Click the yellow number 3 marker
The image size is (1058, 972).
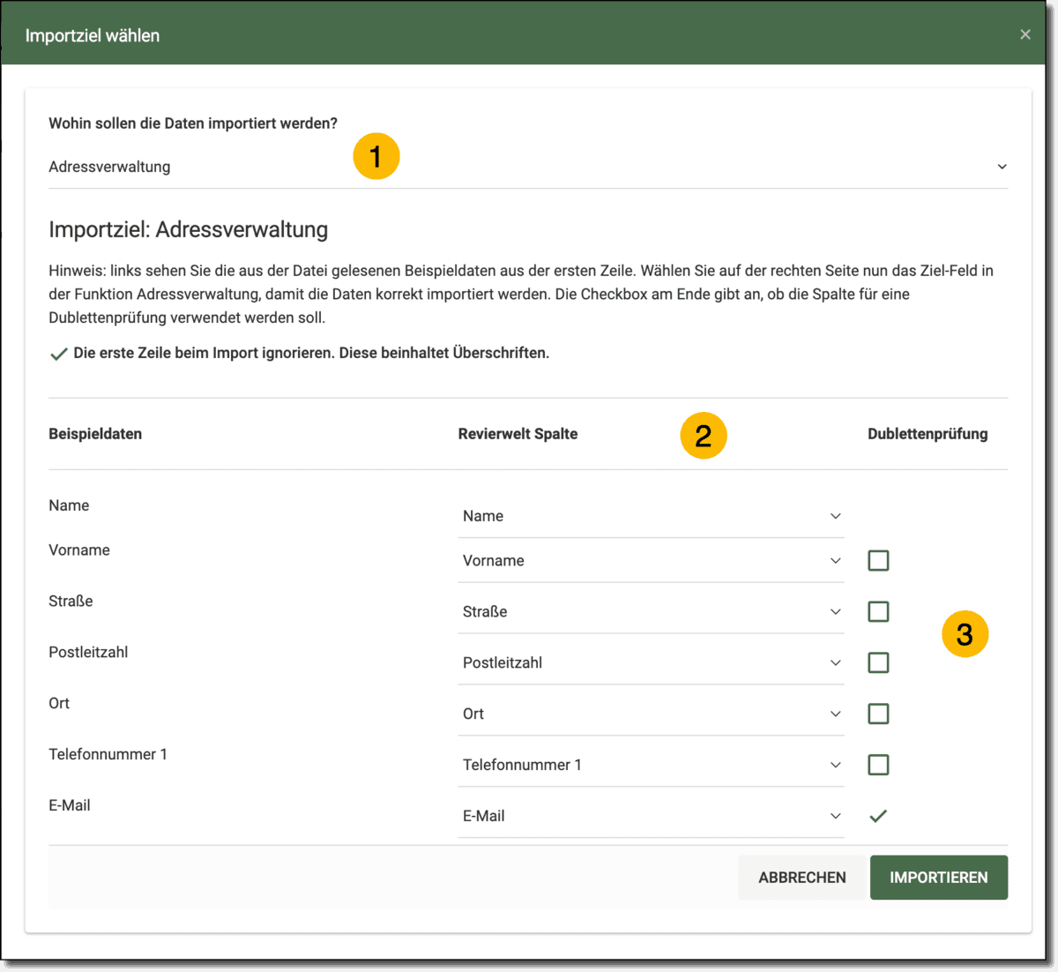(x=965, y=634)
